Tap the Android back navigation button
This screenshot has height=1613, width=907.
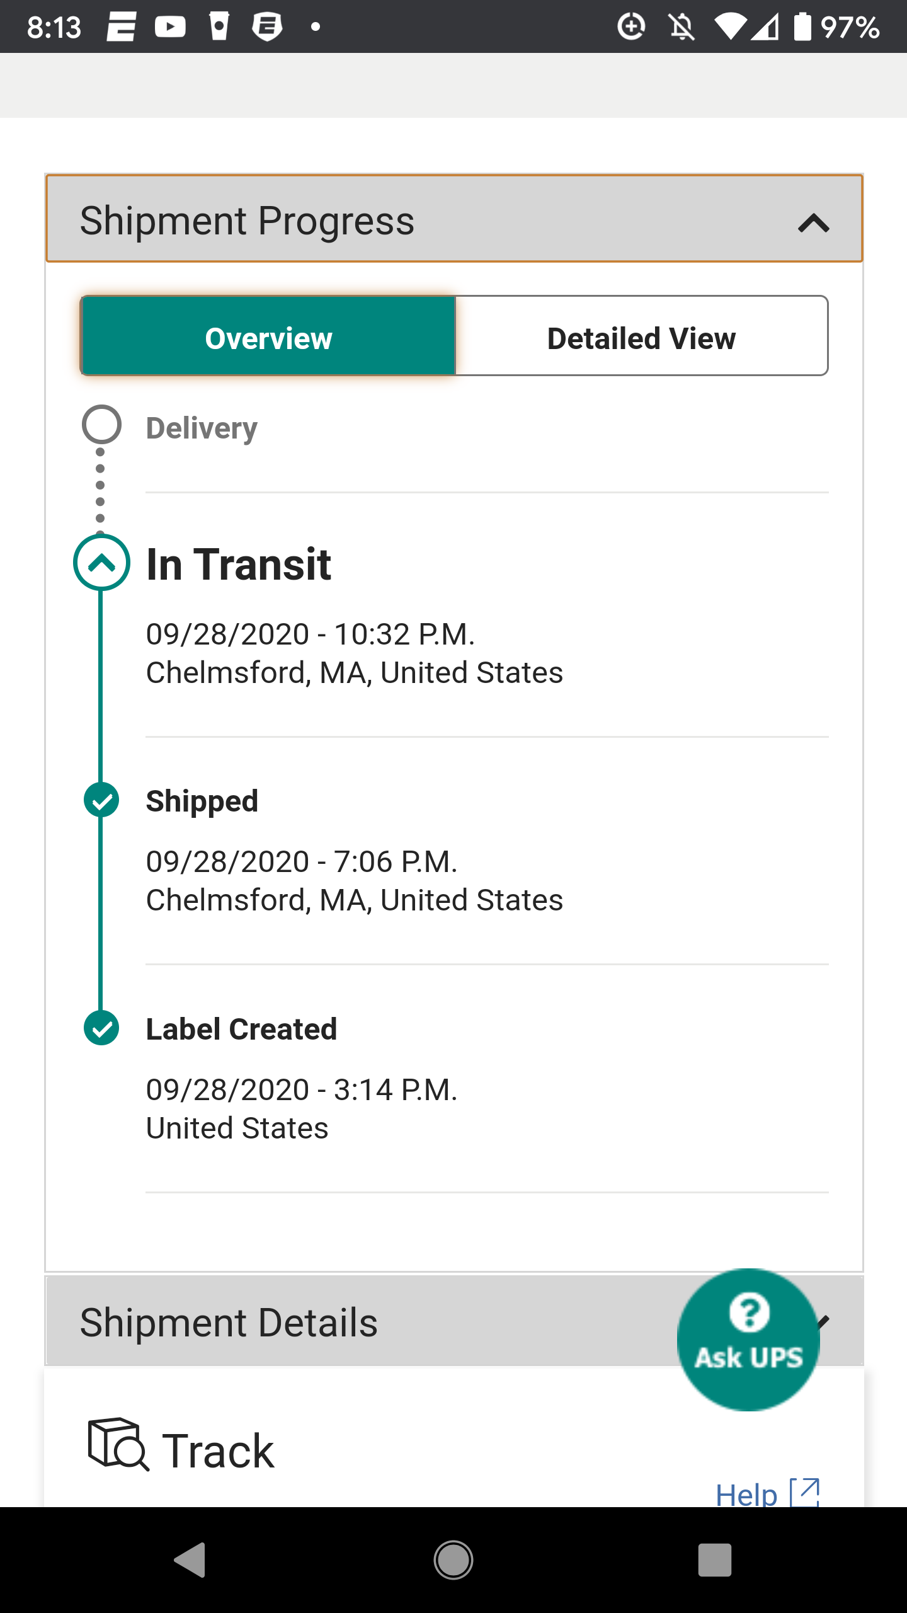click(190, 1560)
